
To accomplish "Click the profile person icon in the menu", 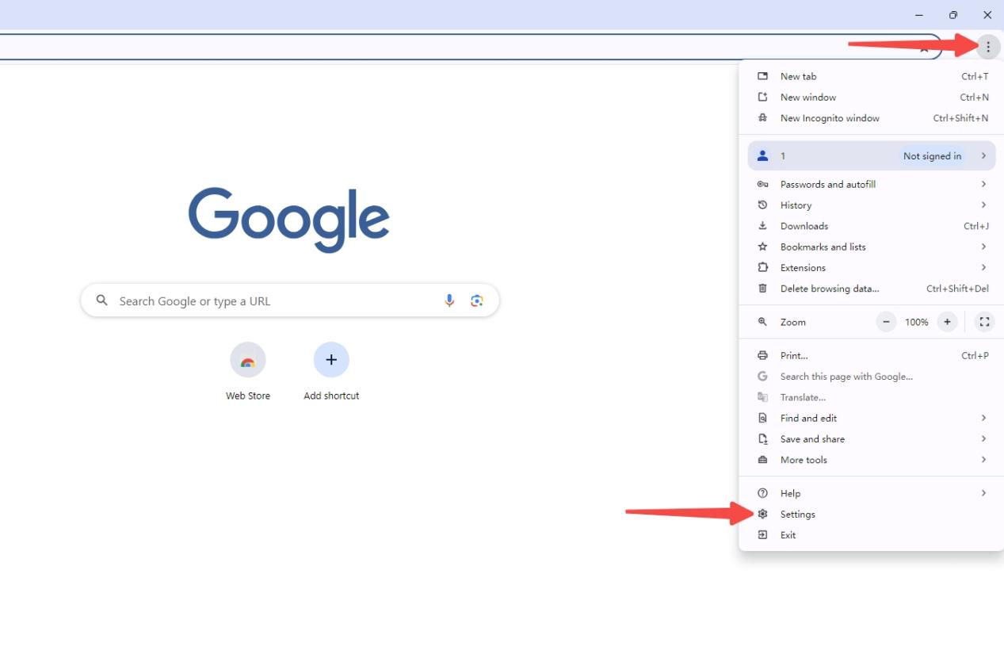I will click(x=762, y=156).
